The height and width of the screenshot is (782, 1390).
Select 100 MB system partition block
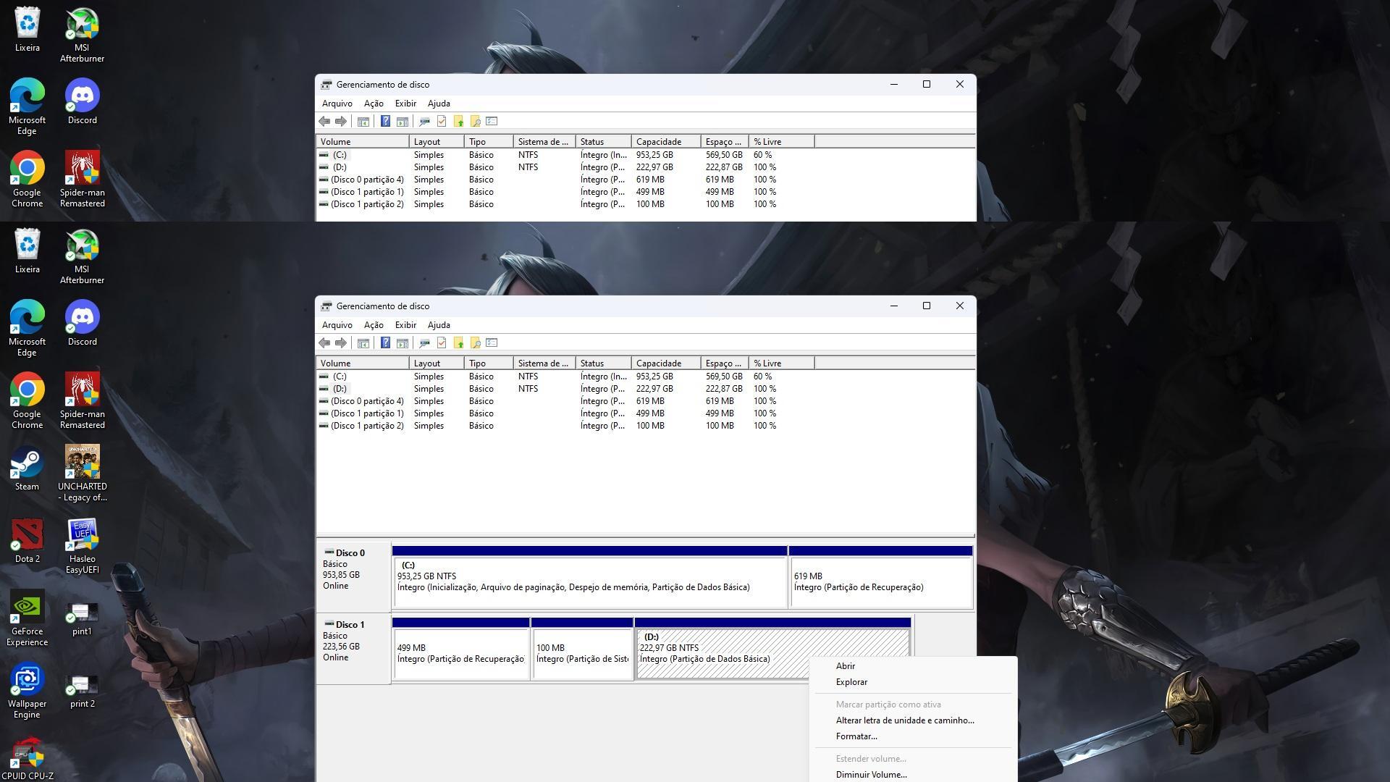pos(582,649)
